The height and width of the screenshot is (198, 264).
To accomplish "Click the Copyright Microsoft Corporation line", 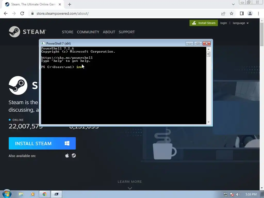I will [x=78, y=52].
